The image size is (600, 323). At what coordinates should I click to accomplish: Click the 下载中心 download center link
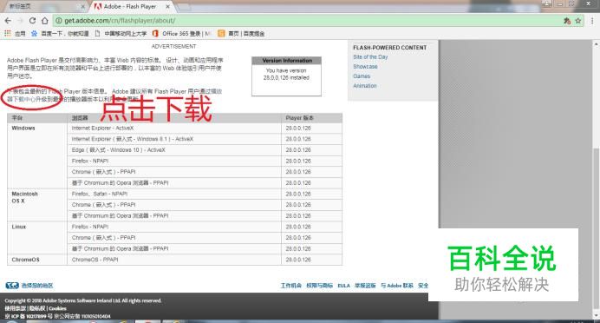tap(24, 99)
